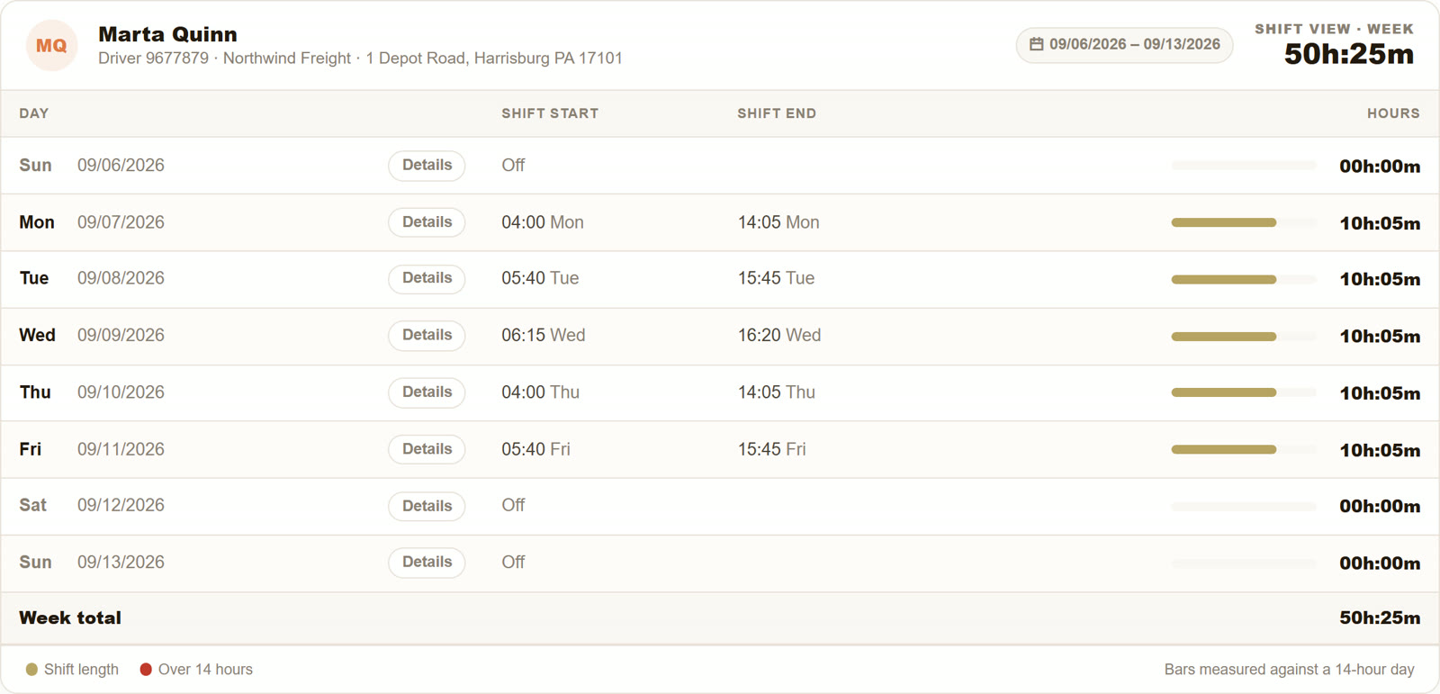Viewport: 1440px width, 694px height.
Task: Click the 15:45 Fri shift end
Action: click(771, 449)
